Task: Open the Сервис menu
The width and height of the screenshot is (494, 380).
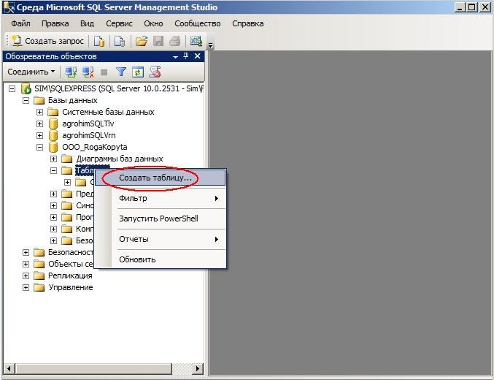Action: pyautogui.click(x=119, y=23)
